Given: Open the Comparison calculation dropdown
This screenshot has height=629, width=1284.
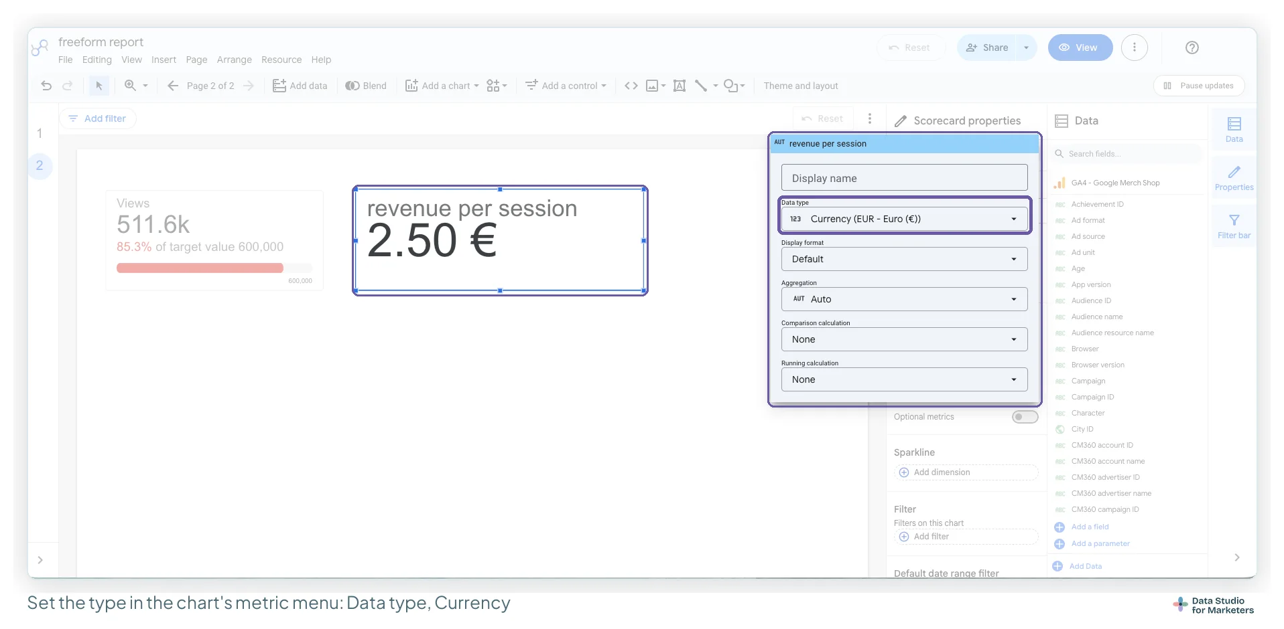Looking at the screenshot, I should click(904, 339).
